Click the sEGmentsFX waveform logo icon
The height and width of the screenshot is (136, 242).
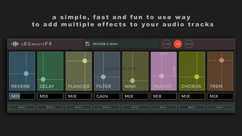15,44
